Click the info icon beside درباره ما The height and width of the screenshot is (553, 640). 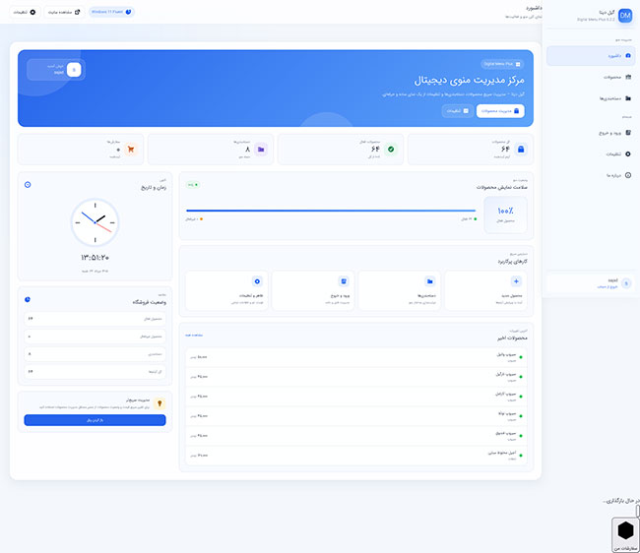[628, 175]
